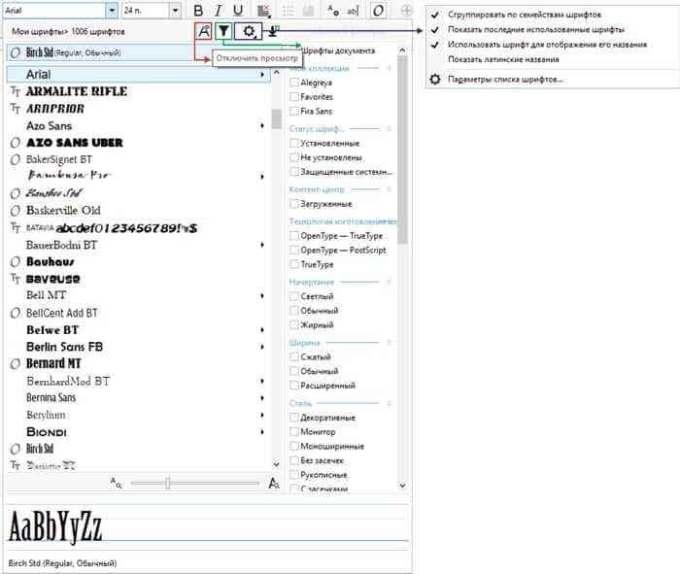Check the Сжатый width filter
This screenshot has width=680, height=574.
click(x=294, y=356)
